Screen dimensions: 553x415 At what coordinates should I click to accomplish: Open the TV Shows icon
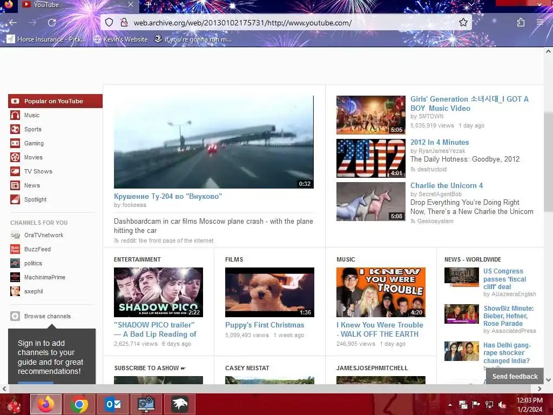pos(15,171)
